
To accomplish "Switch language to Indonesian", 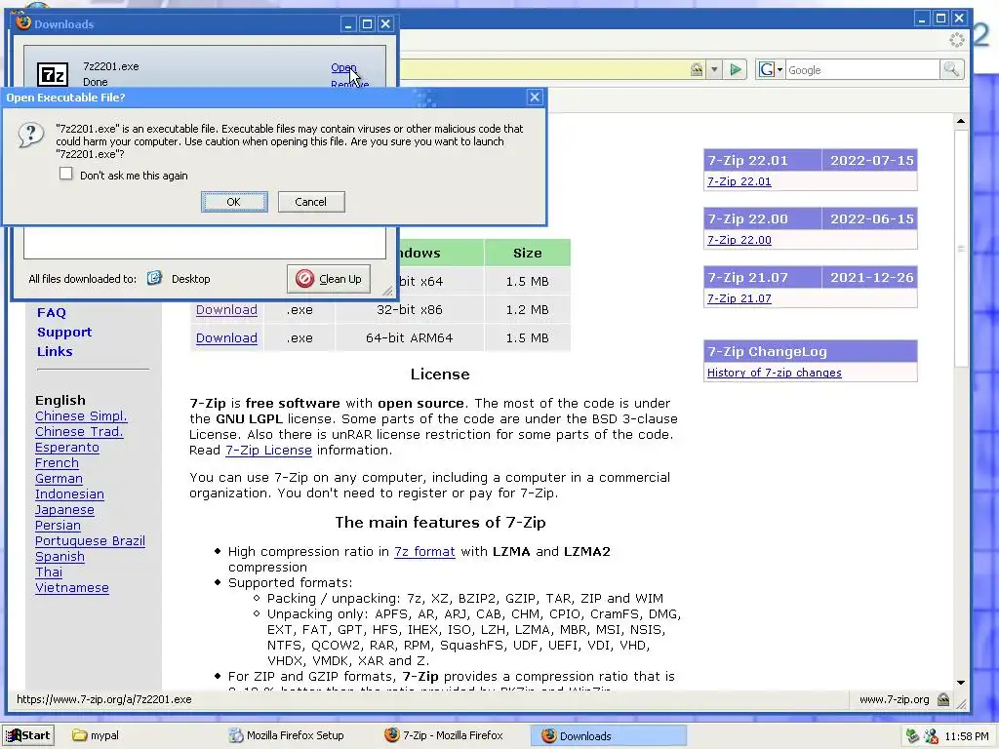I will (69, 494).
